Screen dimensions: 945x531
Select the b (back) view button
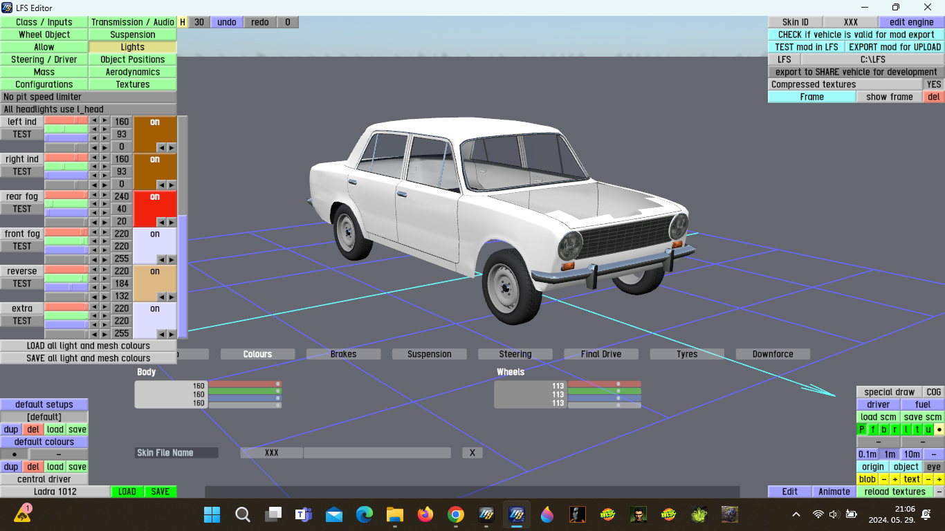[884, 429]
